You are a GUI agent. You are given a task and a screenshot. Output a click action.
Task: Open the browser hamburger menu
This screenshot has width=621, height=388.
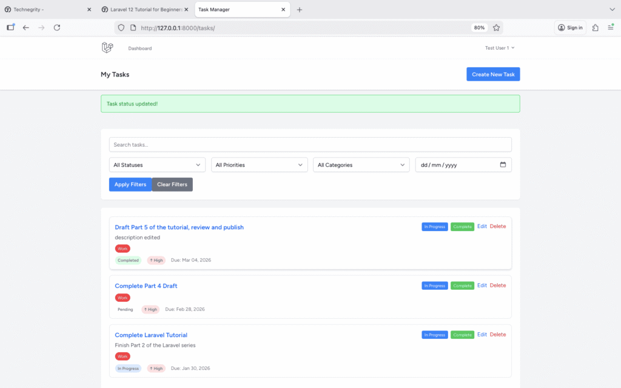click(611, 28)
